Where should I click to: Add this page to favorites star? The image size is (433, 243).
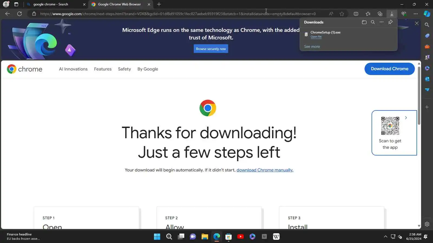pos(342,14)
